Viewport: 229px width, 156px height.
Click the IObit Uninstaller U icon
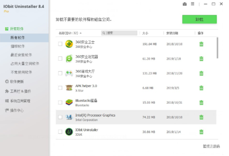pos(69,132)
